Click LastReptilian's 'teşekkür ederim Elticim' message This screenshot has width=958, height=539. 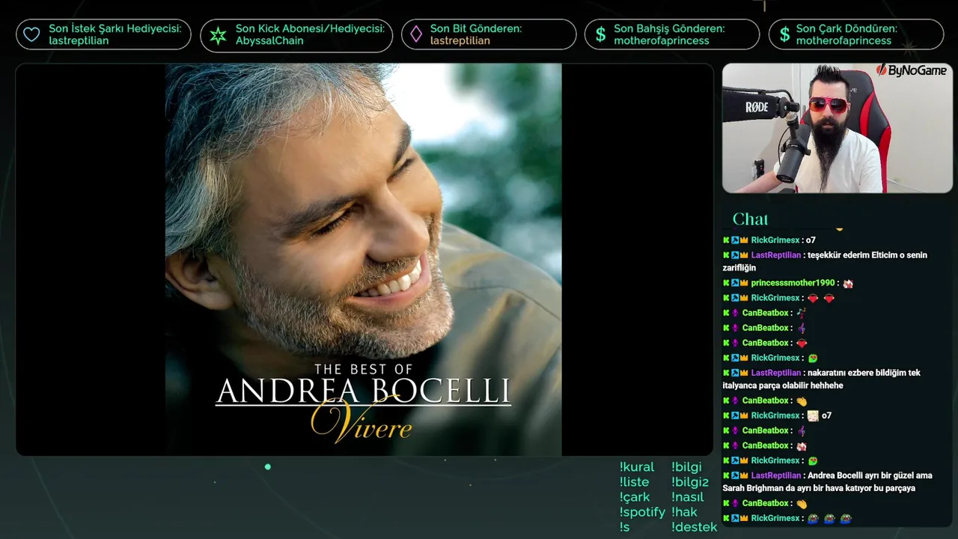825,261
